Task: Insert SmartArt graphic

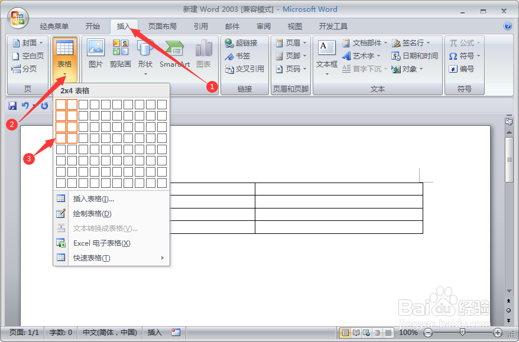Action: point(174,54)
